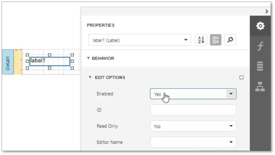This screenshot has height=155, width=275.
Task: Collapse the Edit Options section
Action: (x=90, y=77)
